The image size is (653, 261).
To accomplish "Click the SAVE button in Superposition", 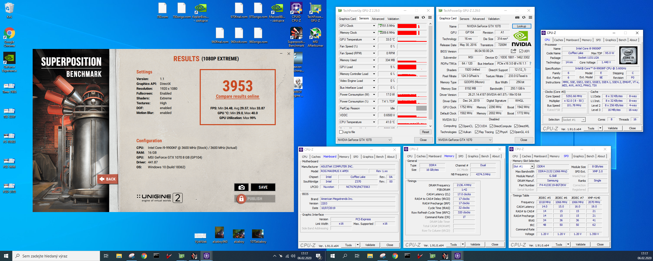I will coord(263,187).
